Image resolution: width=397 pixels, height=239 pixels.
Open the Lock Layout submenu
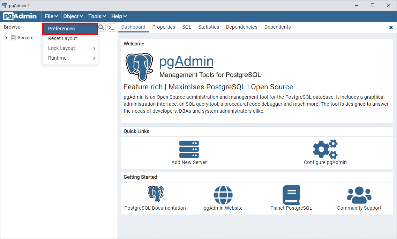point(70,48)
